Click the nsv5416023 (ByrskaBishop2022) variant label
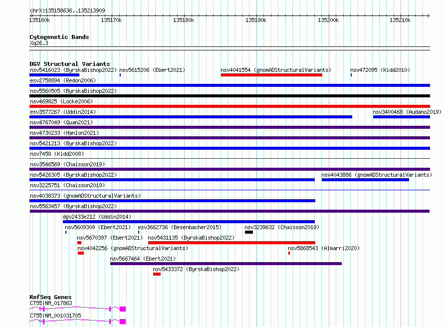Image resolution: width=444 pixels, height=327 pixels. click(73, 70)
